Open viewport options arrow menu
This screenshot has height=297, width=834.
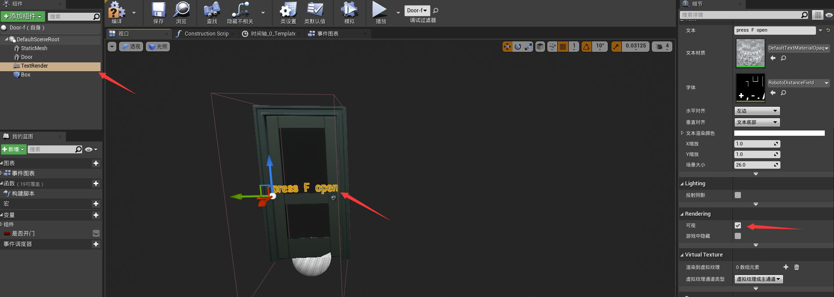(x=112, y=47)
